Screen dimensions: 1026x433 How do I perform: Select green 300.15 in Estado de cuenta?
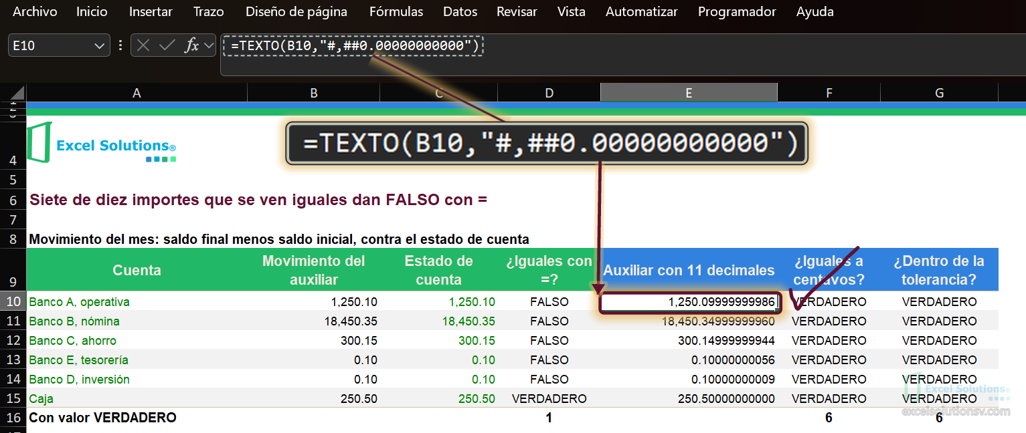[438, 340]
